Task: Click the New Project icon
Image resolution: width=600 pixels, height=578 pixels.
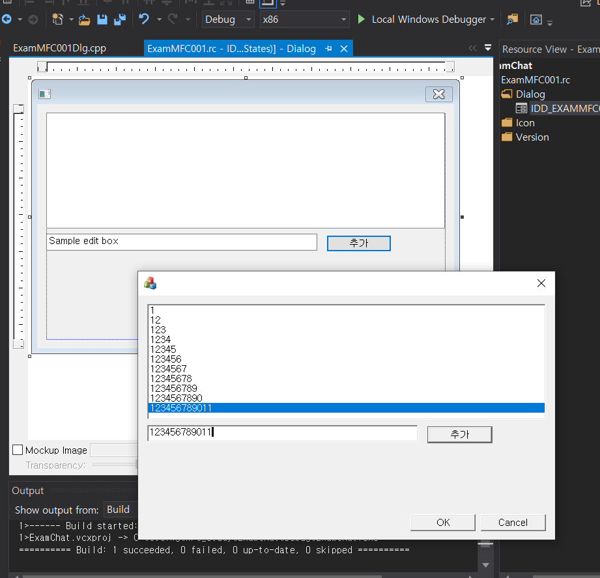Action: click(57, 19)
